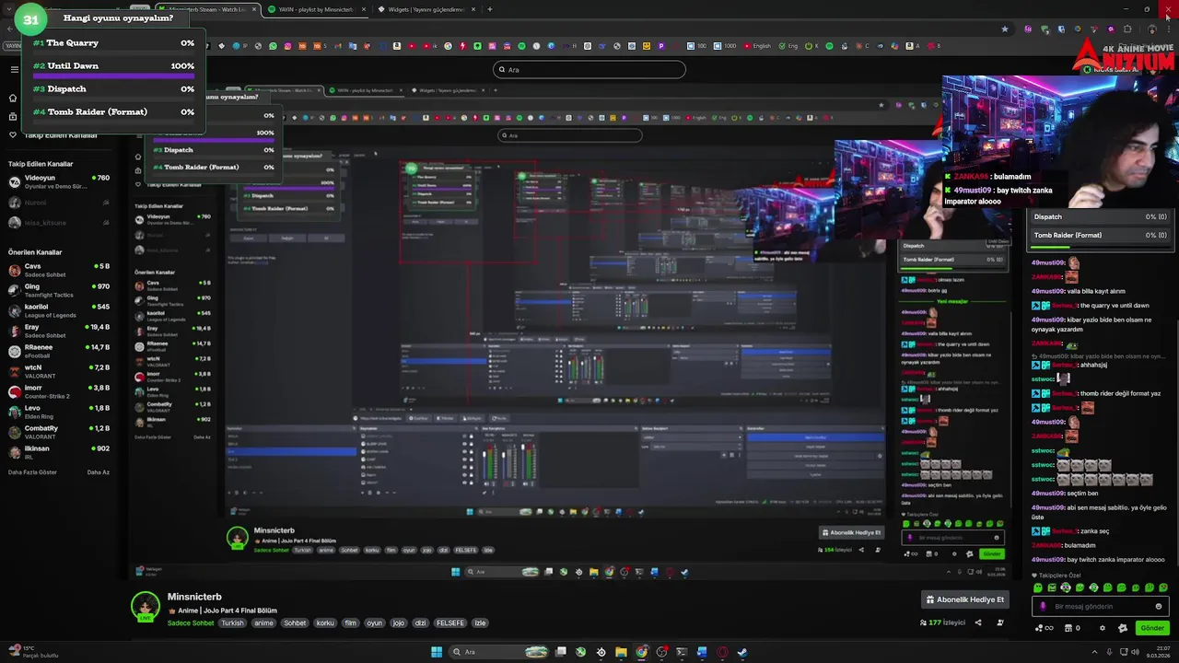Click the Minsnicterb avatar with LIVE badge
The width and height of the screenshot is (1179, 663).
coord(145,607)
